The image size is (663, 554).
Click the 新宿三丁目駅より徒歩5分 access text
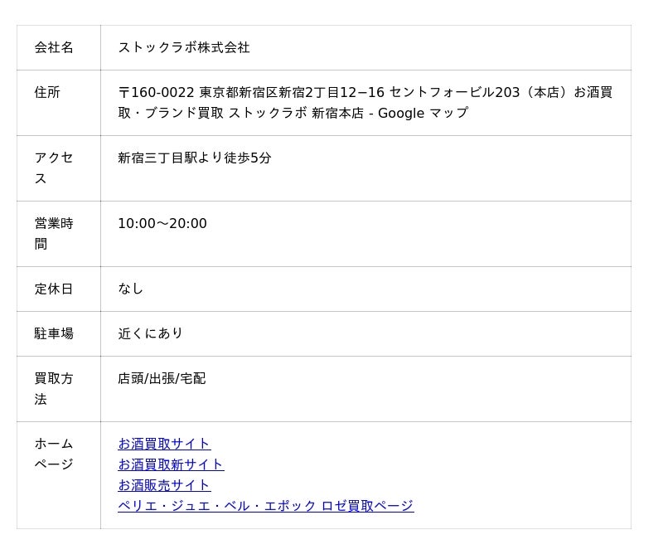[x=195, y=158]
